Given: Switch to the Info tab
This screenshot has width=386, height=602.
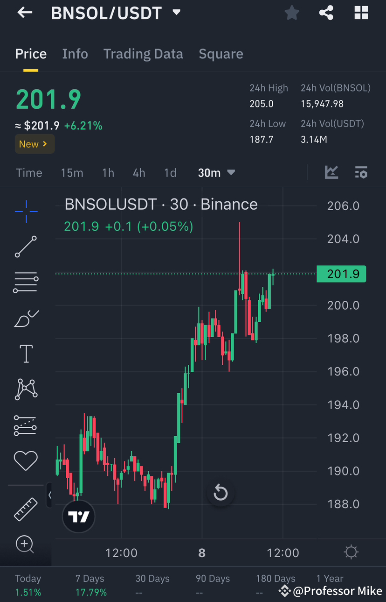Looking at the screenshot, I should coord(75,54).
